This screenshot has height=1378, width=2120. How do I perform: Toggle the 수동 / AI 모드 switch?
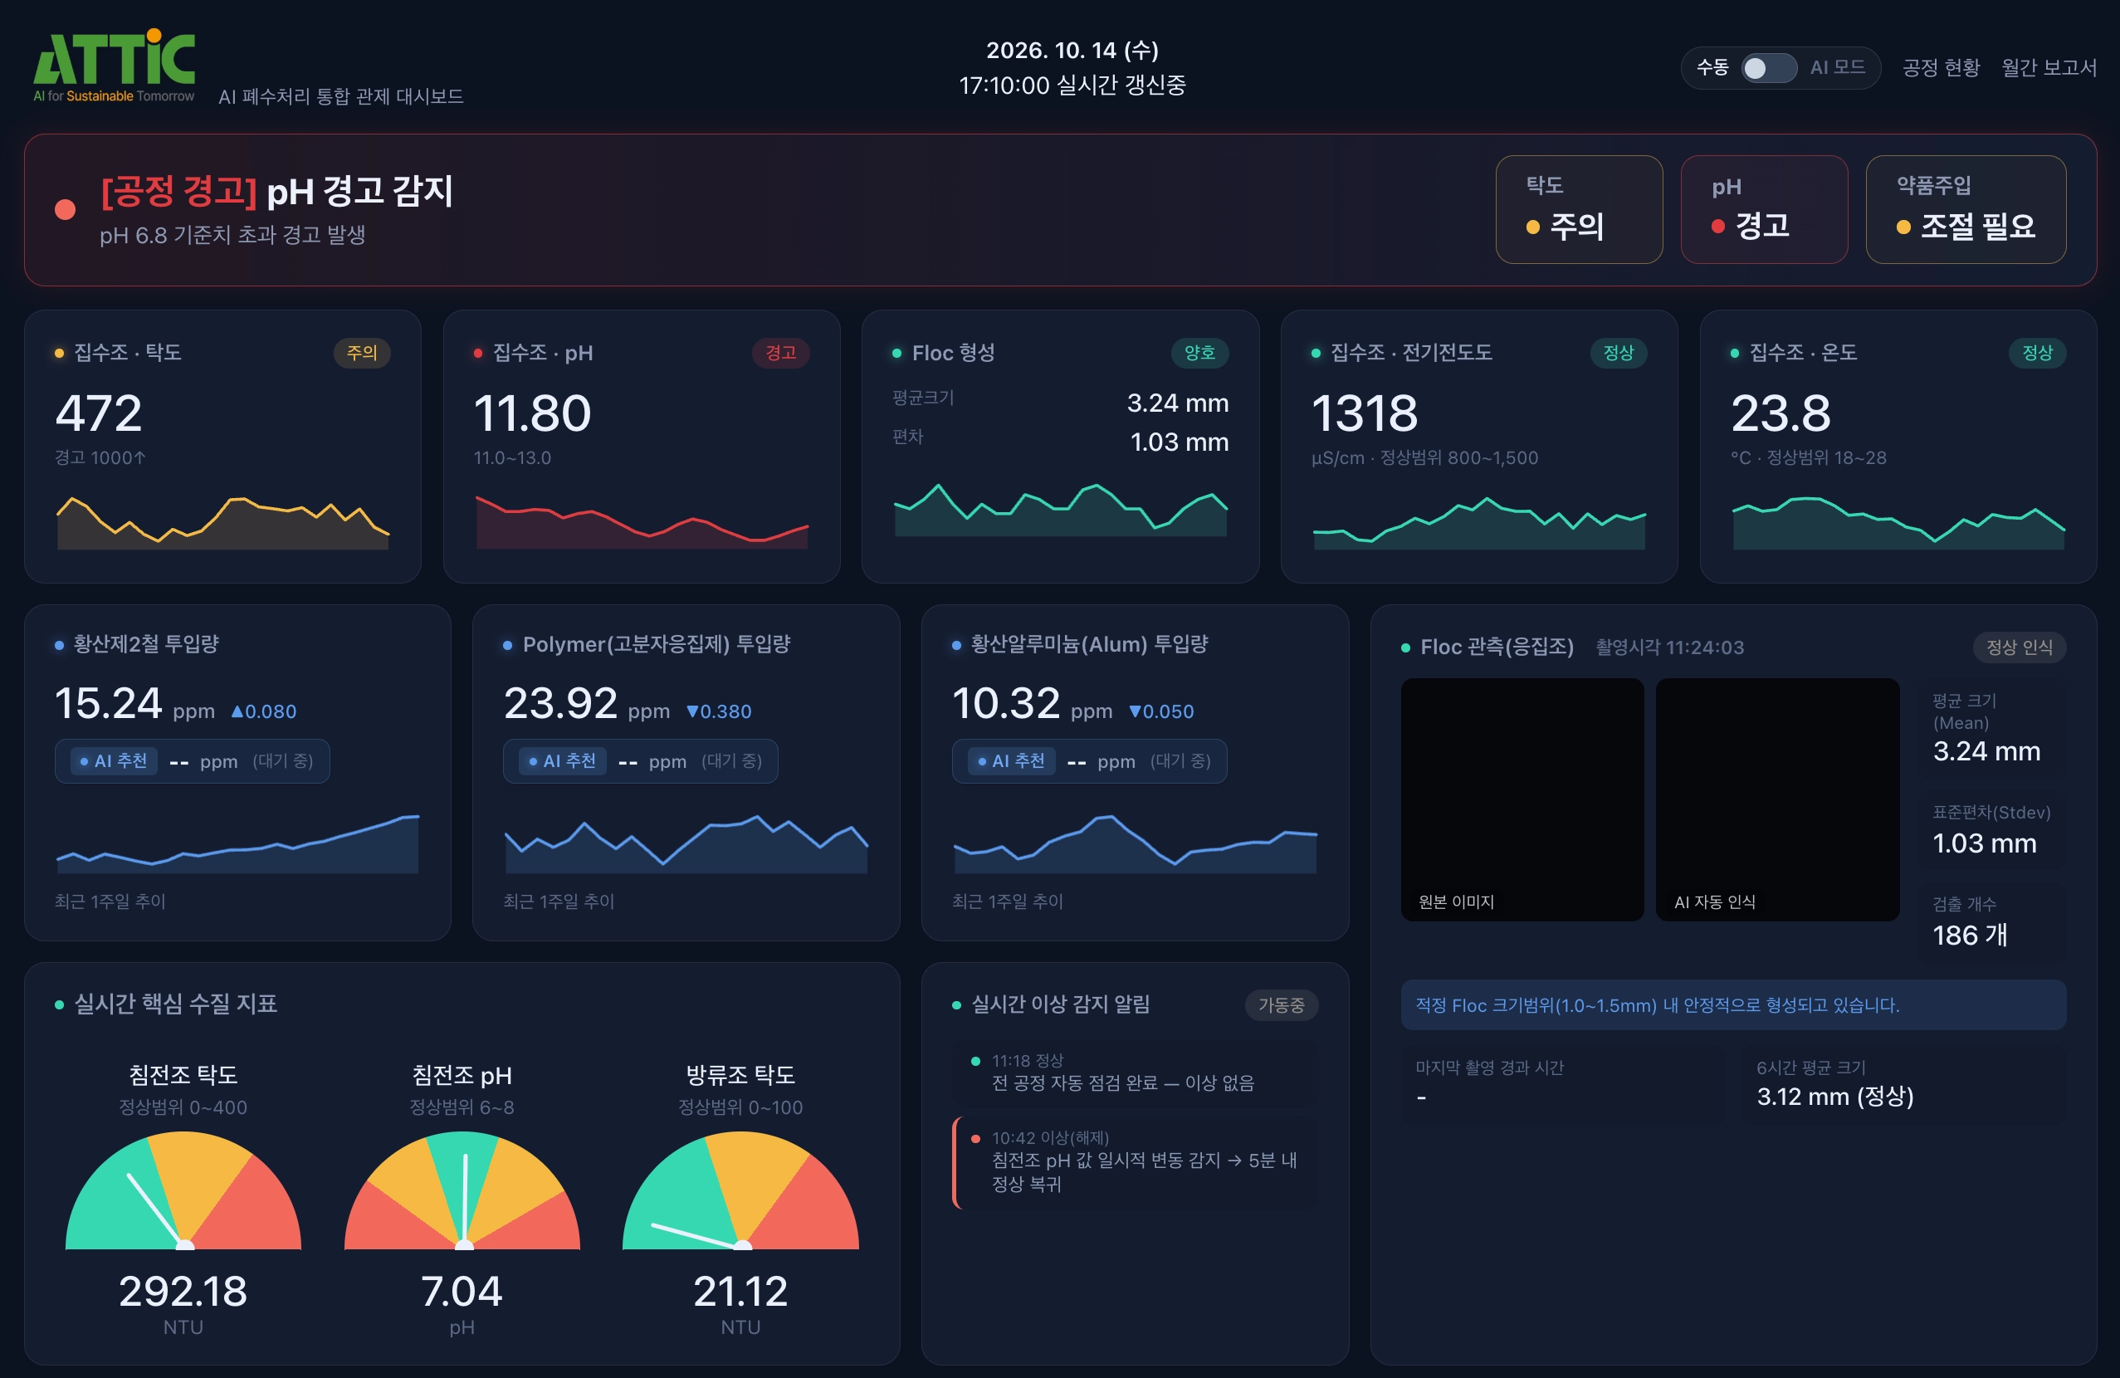click(x=1768, y=68)
